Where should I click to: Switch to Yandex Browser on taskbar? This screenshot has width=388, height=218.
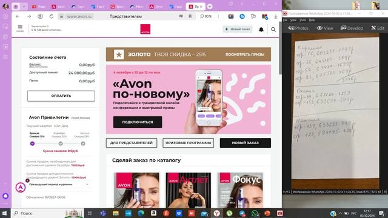(x=217, y=213)
